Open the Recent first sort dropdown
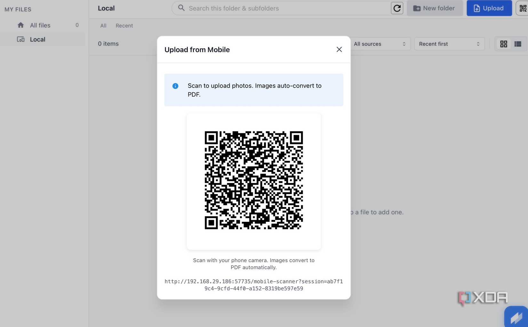This screenshot has width=528, height=327. pos(449,44)
